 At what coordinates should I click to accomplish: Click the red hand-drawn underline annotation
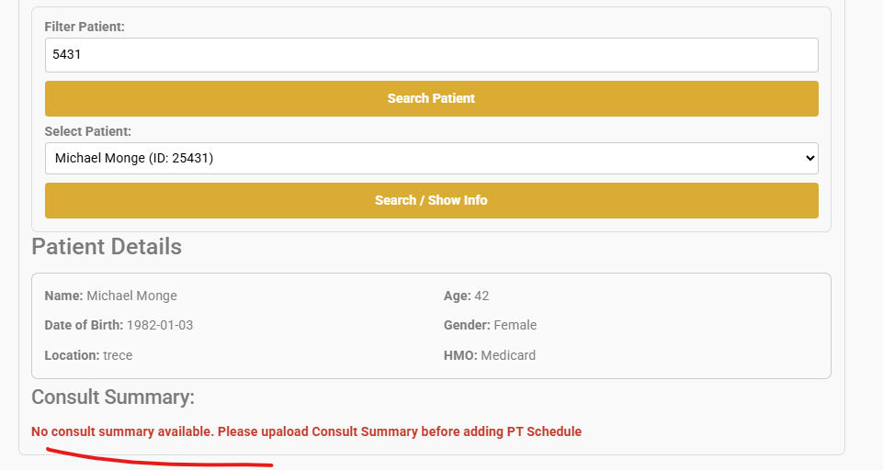click(156, 459)
